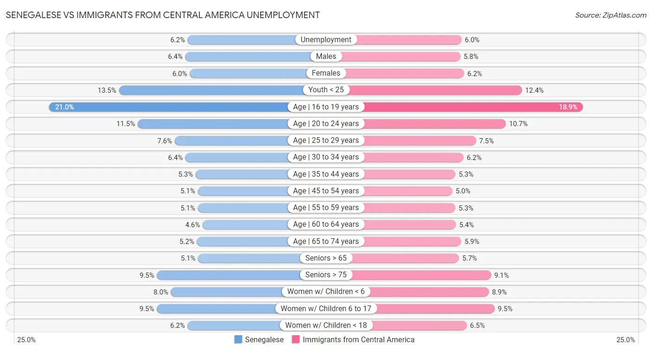The height and width of the screenshot is (351, 652).
Task: Click the pink Seniors > 75 bar
Action: pos(421,275)
